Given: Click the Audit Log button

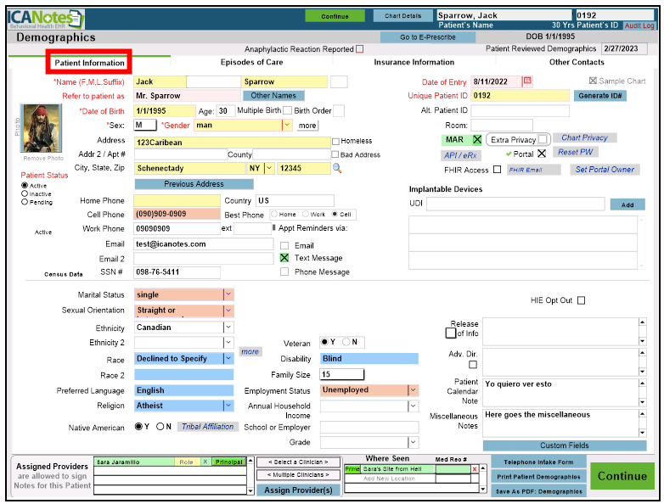Looking at the screenshot, I should coord(639,26).
